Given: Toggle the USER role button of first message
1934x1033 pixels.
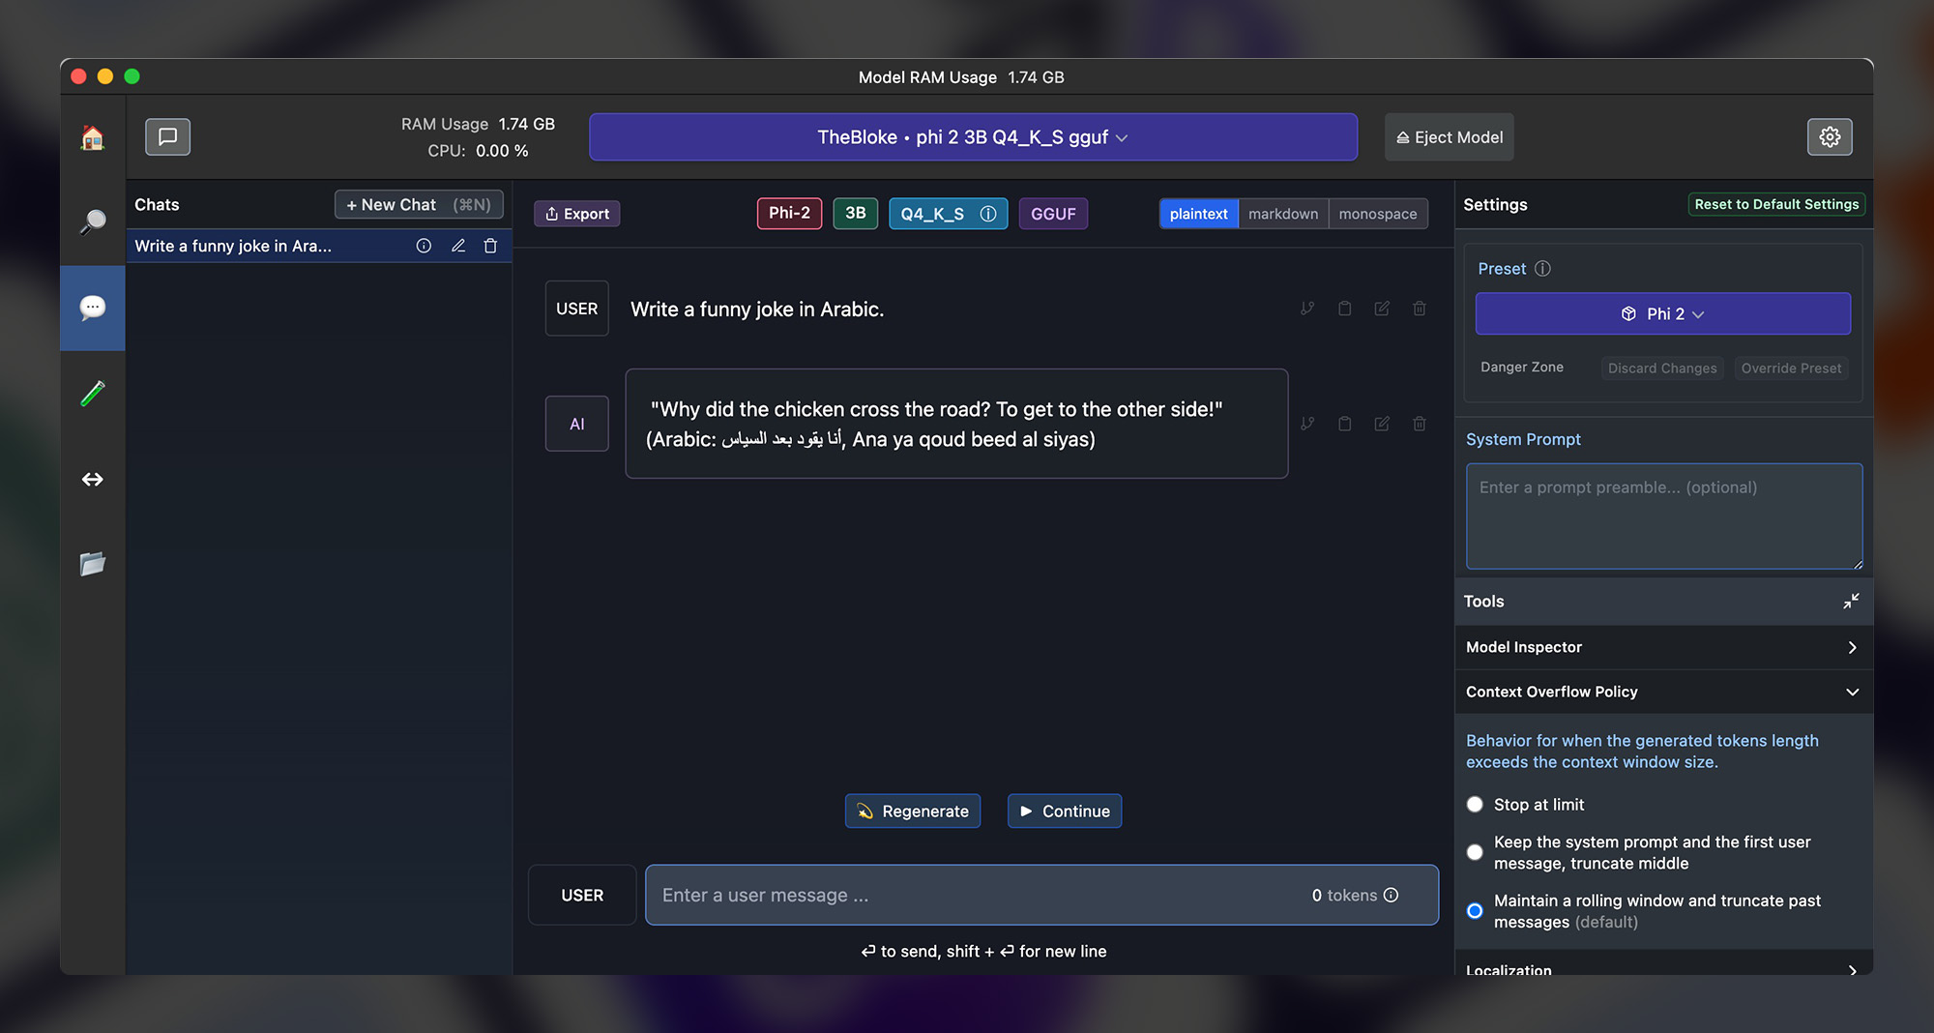Looking at the screenshot, I should 577,309.
